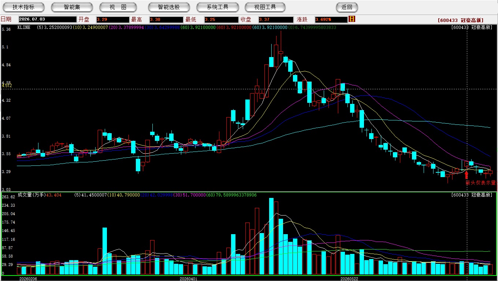Click the green (60) MA value 3.92100000
Viewport: 498px width, 281px height.
point(197,27)
